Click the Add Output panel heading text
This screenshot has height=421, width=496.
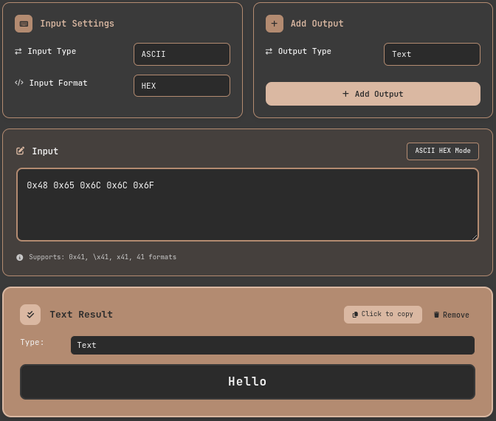pyautogui.click(x=317, y=24)
